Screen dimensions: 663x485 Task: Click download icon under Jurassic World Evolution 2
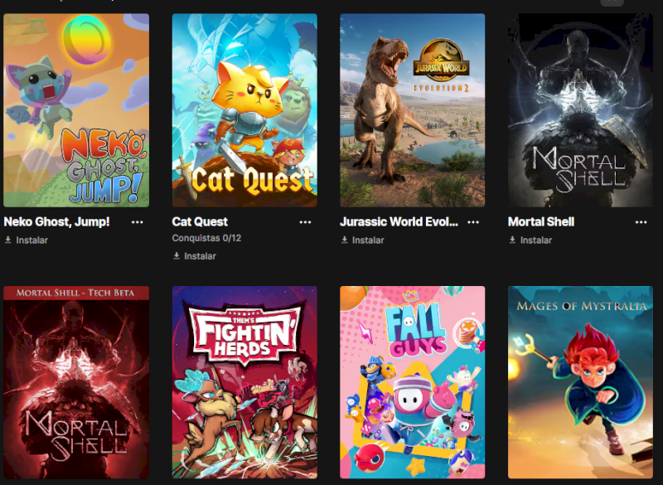tap(345, 240)
